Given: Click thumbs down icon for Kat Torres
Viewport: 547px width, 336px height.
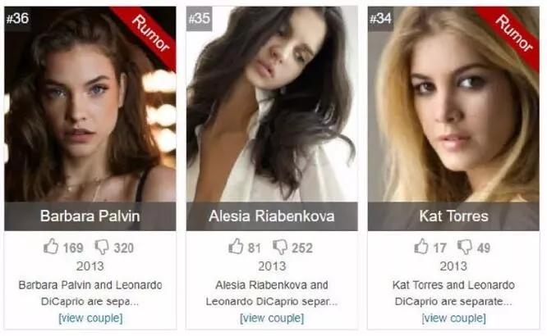Looking at the screenshot, I should coord(465,247).
